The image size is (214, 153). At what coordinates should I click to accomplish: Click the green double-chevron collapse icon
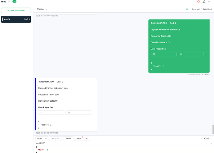click(x=9, y=2)
